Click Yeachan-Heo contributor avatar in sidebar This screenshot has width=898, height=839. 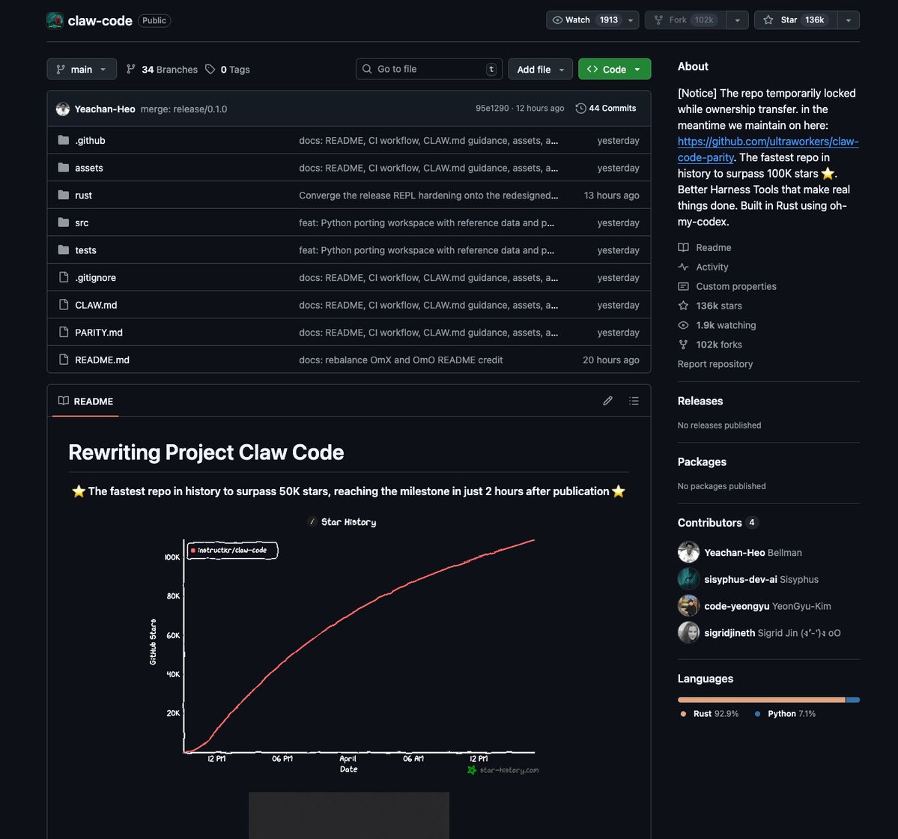688,552
